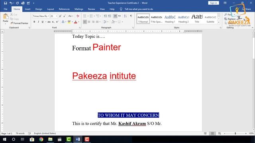Click the Tell me what you want to do box
255x143 pixels.
click(139, 9)
